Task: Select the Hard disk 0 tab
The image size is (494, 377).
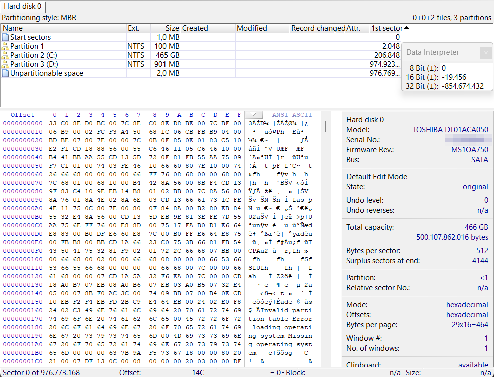Action: pyautogui.click(x=23, y=7)
